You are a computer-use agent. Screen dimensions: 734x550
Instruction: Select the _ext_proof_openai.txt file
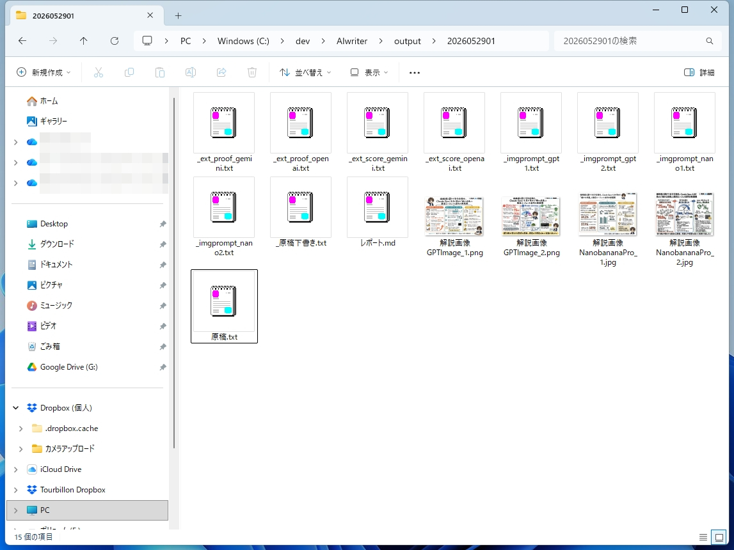(x=301, y=132)
